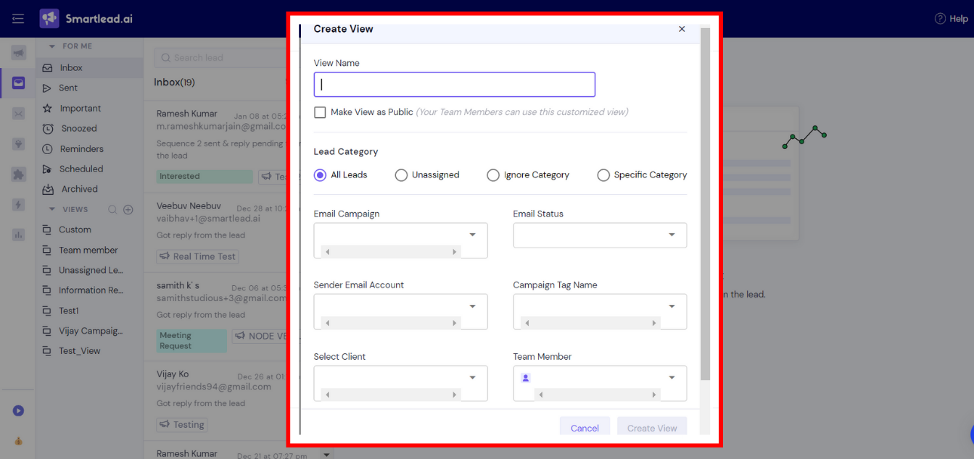Open the hamburger menu at top left
This screenshot has width=974, height=459.
[x=19, y=18]
